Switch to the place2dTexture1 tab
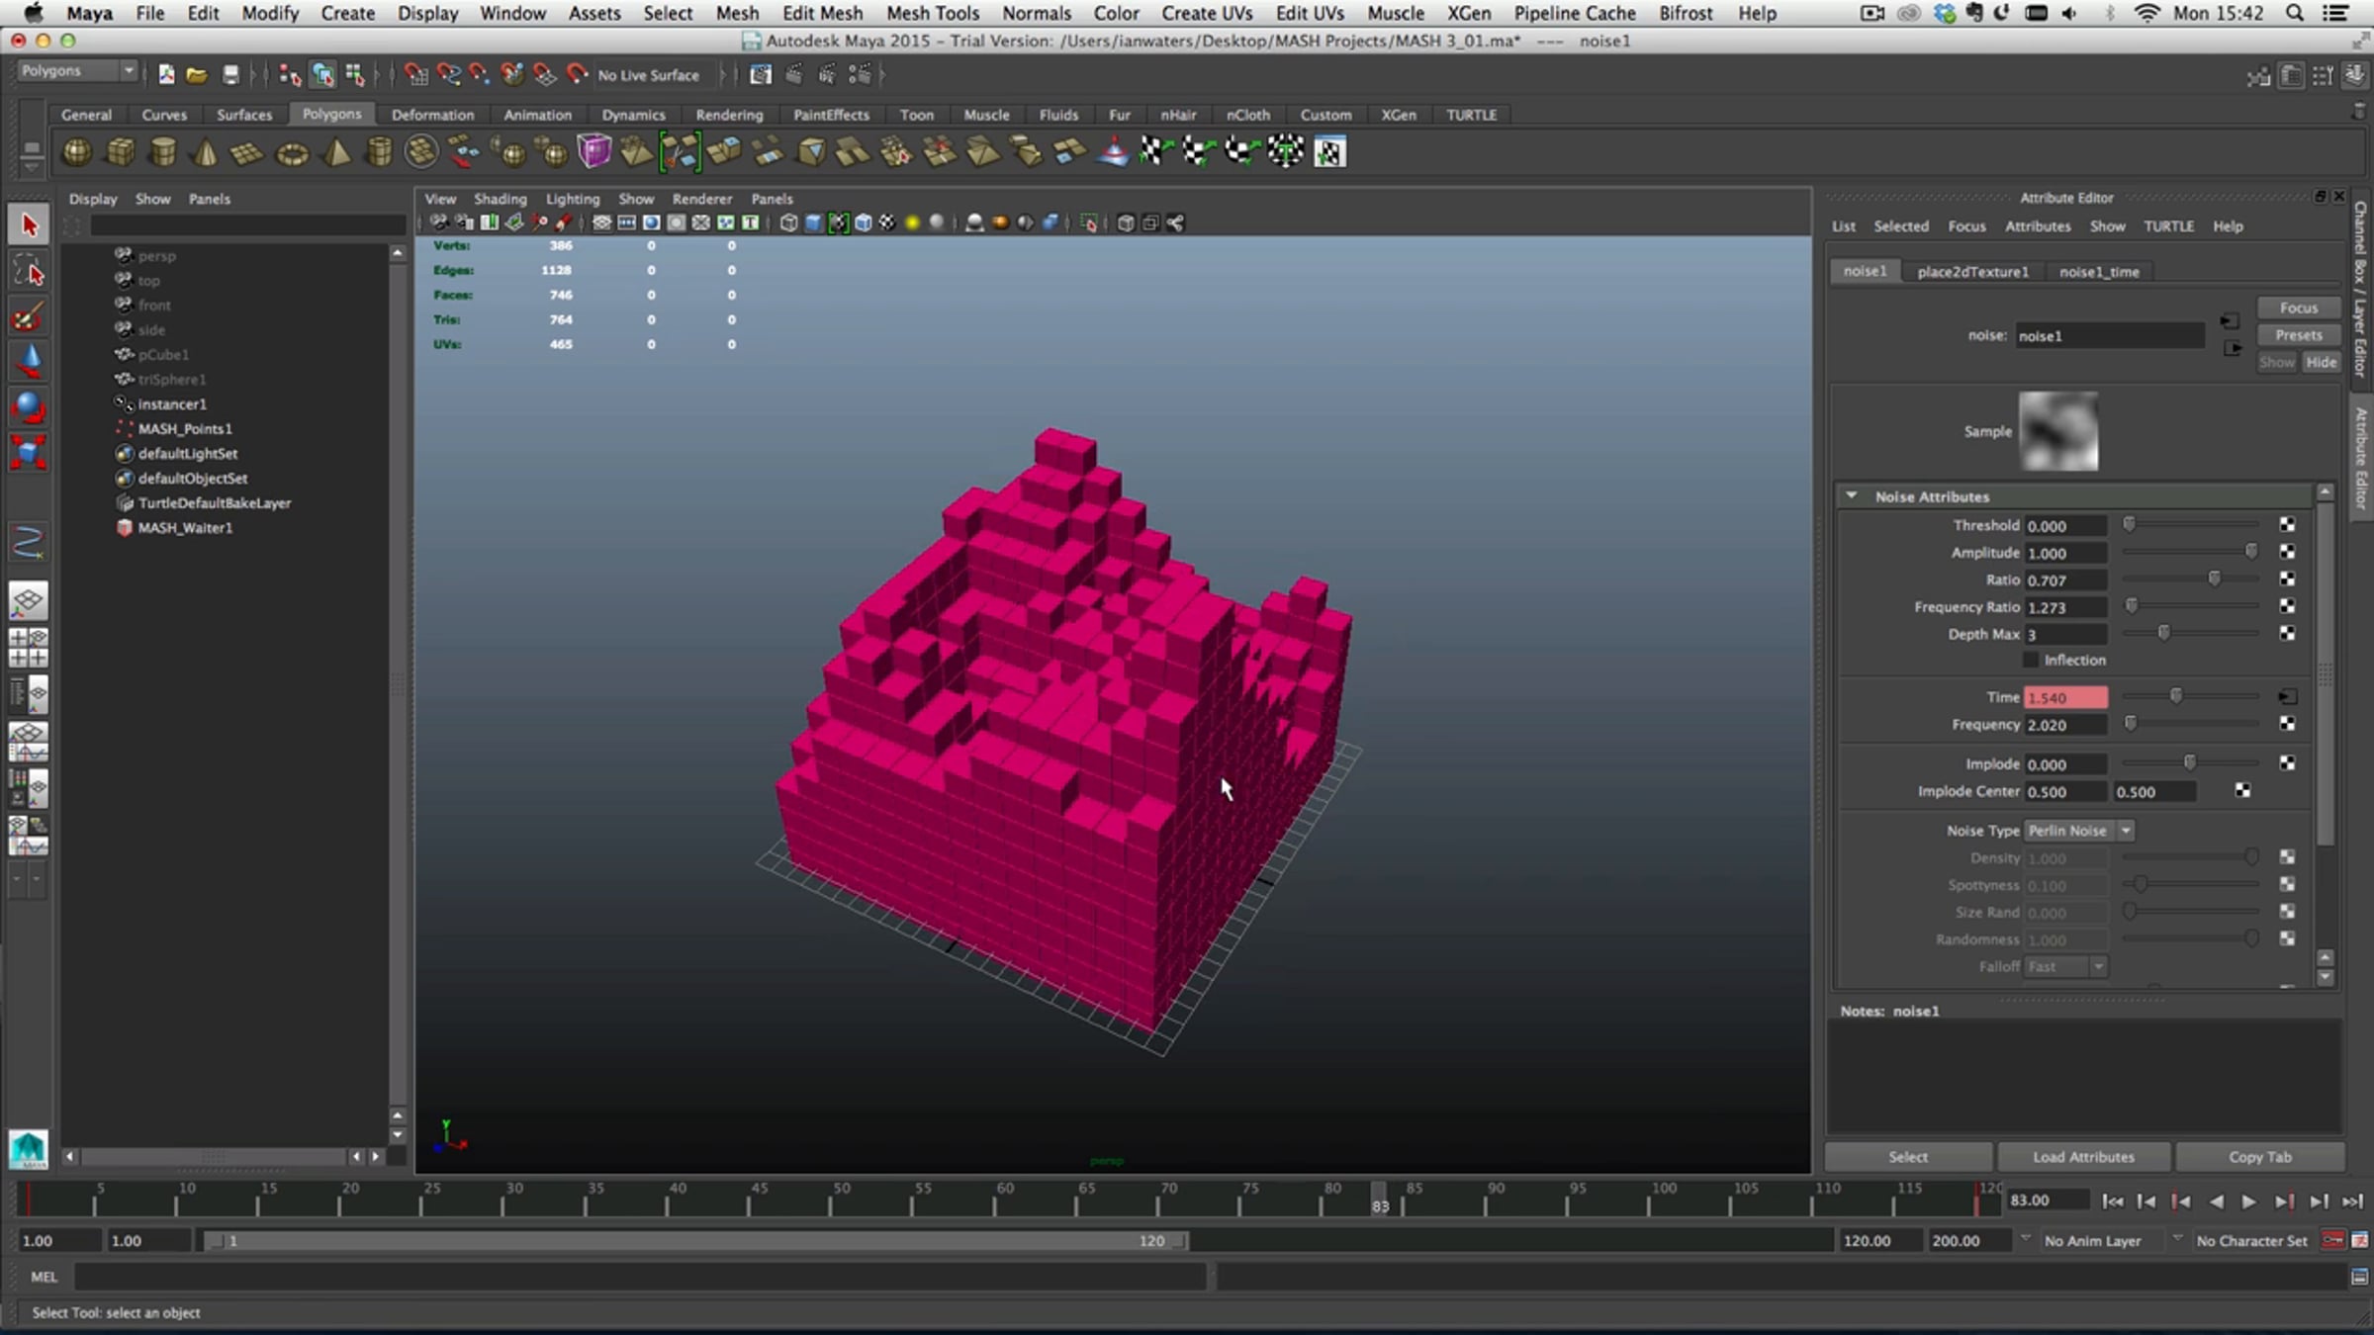This screenshot has height=1335, width=2374. [x=1972, y=272]
